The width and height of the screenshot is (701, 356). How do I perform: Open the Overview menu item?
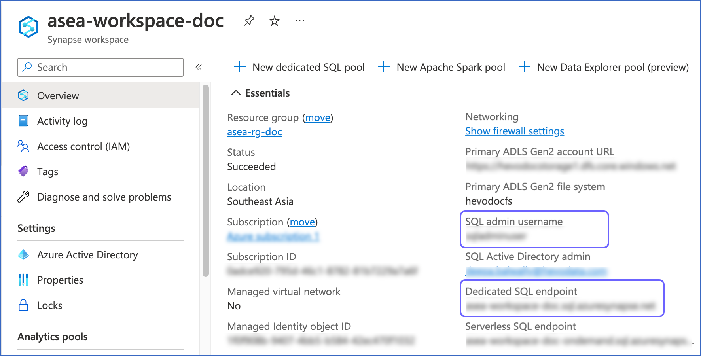coord(100,95)
